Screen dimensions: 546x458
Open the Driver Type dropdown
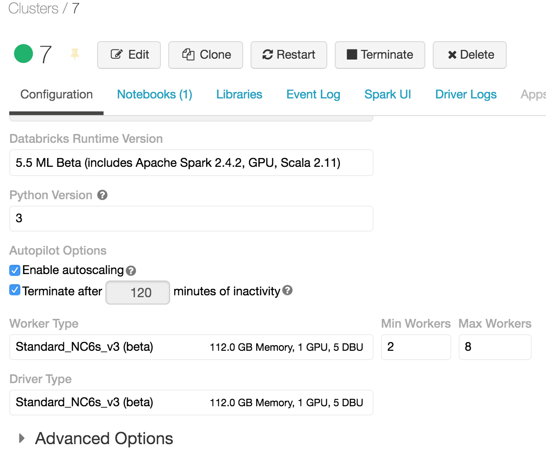191,403
